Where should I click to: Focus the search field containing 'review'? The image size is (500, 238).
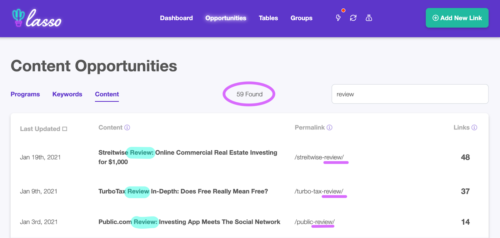coord(410,94)
